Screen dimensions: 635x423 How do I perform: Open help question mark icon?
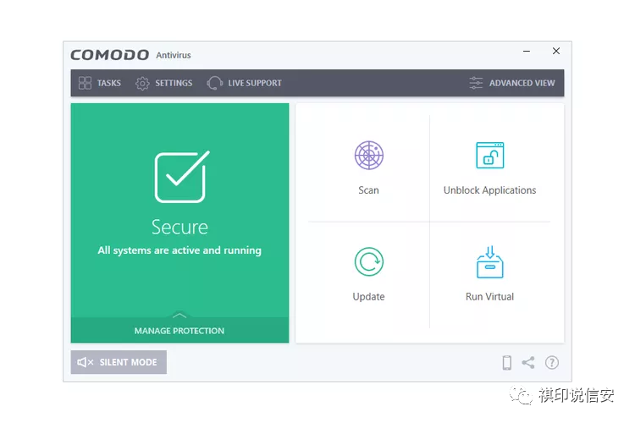coord(552,363)
